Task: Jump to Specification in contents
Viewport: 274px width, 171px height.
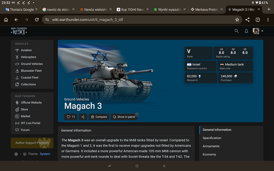Action: point(212,138)
